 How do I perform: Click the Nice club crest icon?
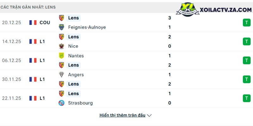click(61, 46)
